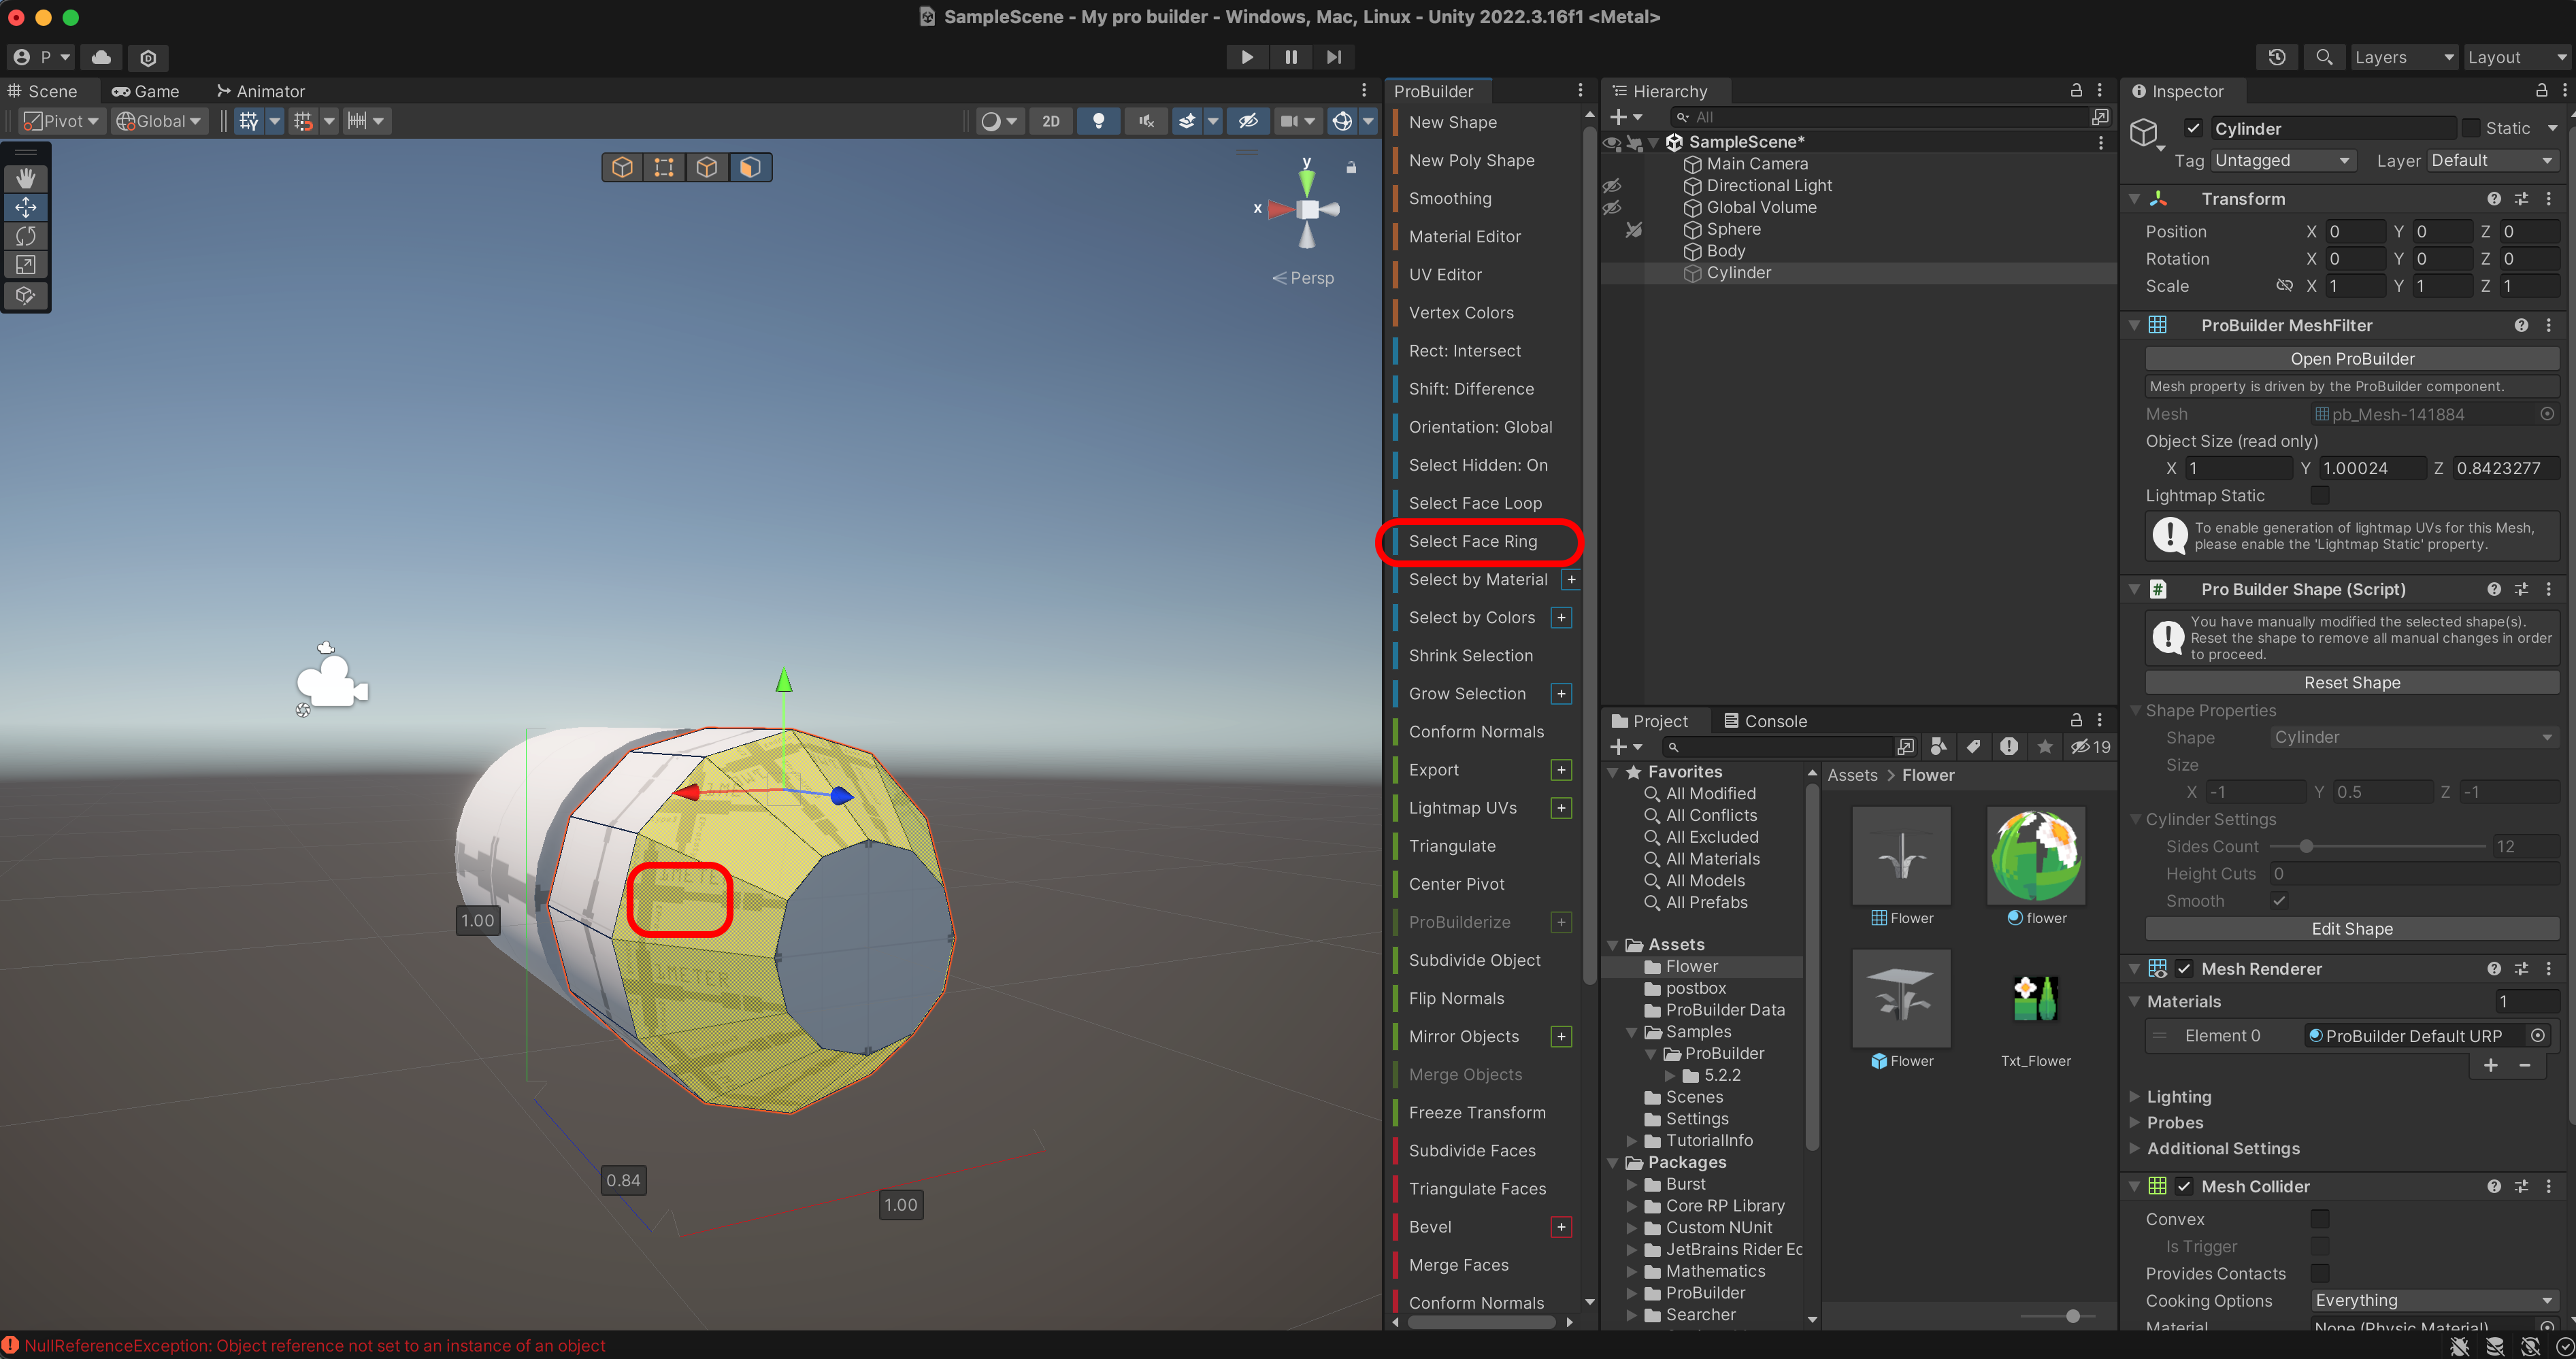Toggle 2D scene view mode
The image size is (2576, 1359).
[x=1050, y=121]
